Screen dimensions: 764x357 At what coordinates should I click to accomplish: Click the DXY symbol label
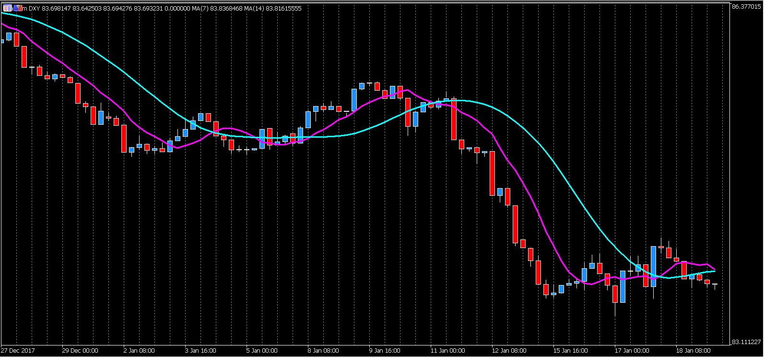tap(35, 8)
